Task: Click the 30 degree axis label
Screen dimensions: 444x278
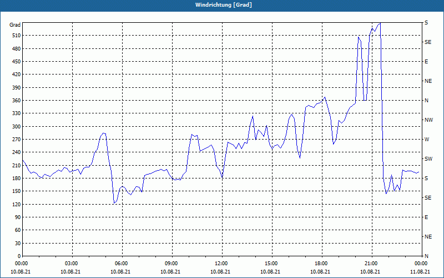Action: [x=18, y=243]
